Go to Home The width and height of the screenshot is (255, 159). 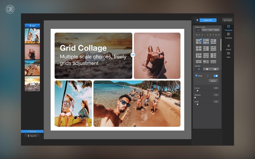227,20
